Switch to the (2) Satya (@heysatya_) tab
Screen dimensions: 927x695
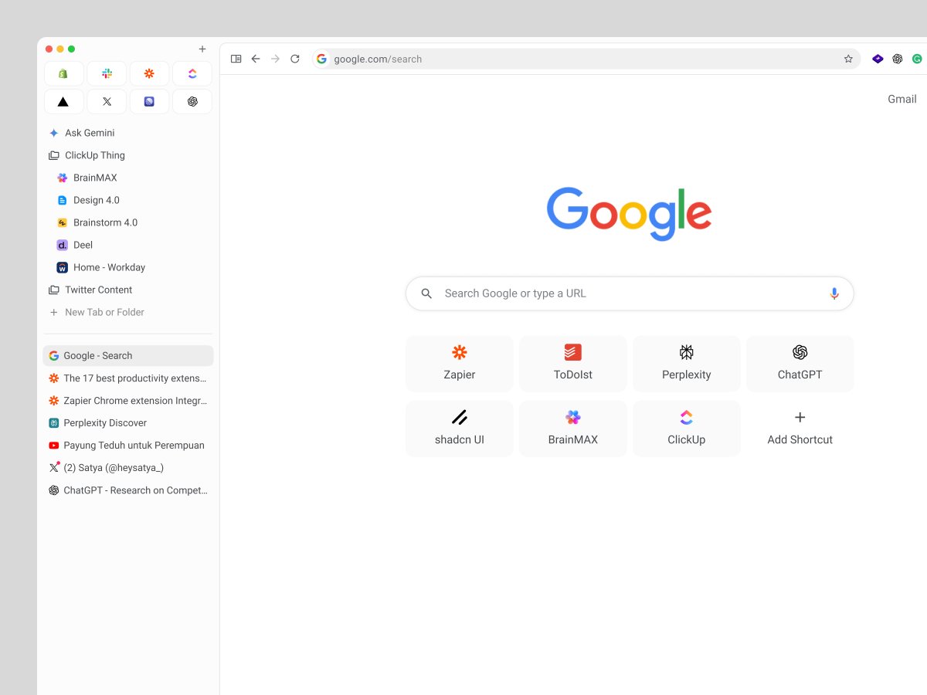click(x=128, y=468)
